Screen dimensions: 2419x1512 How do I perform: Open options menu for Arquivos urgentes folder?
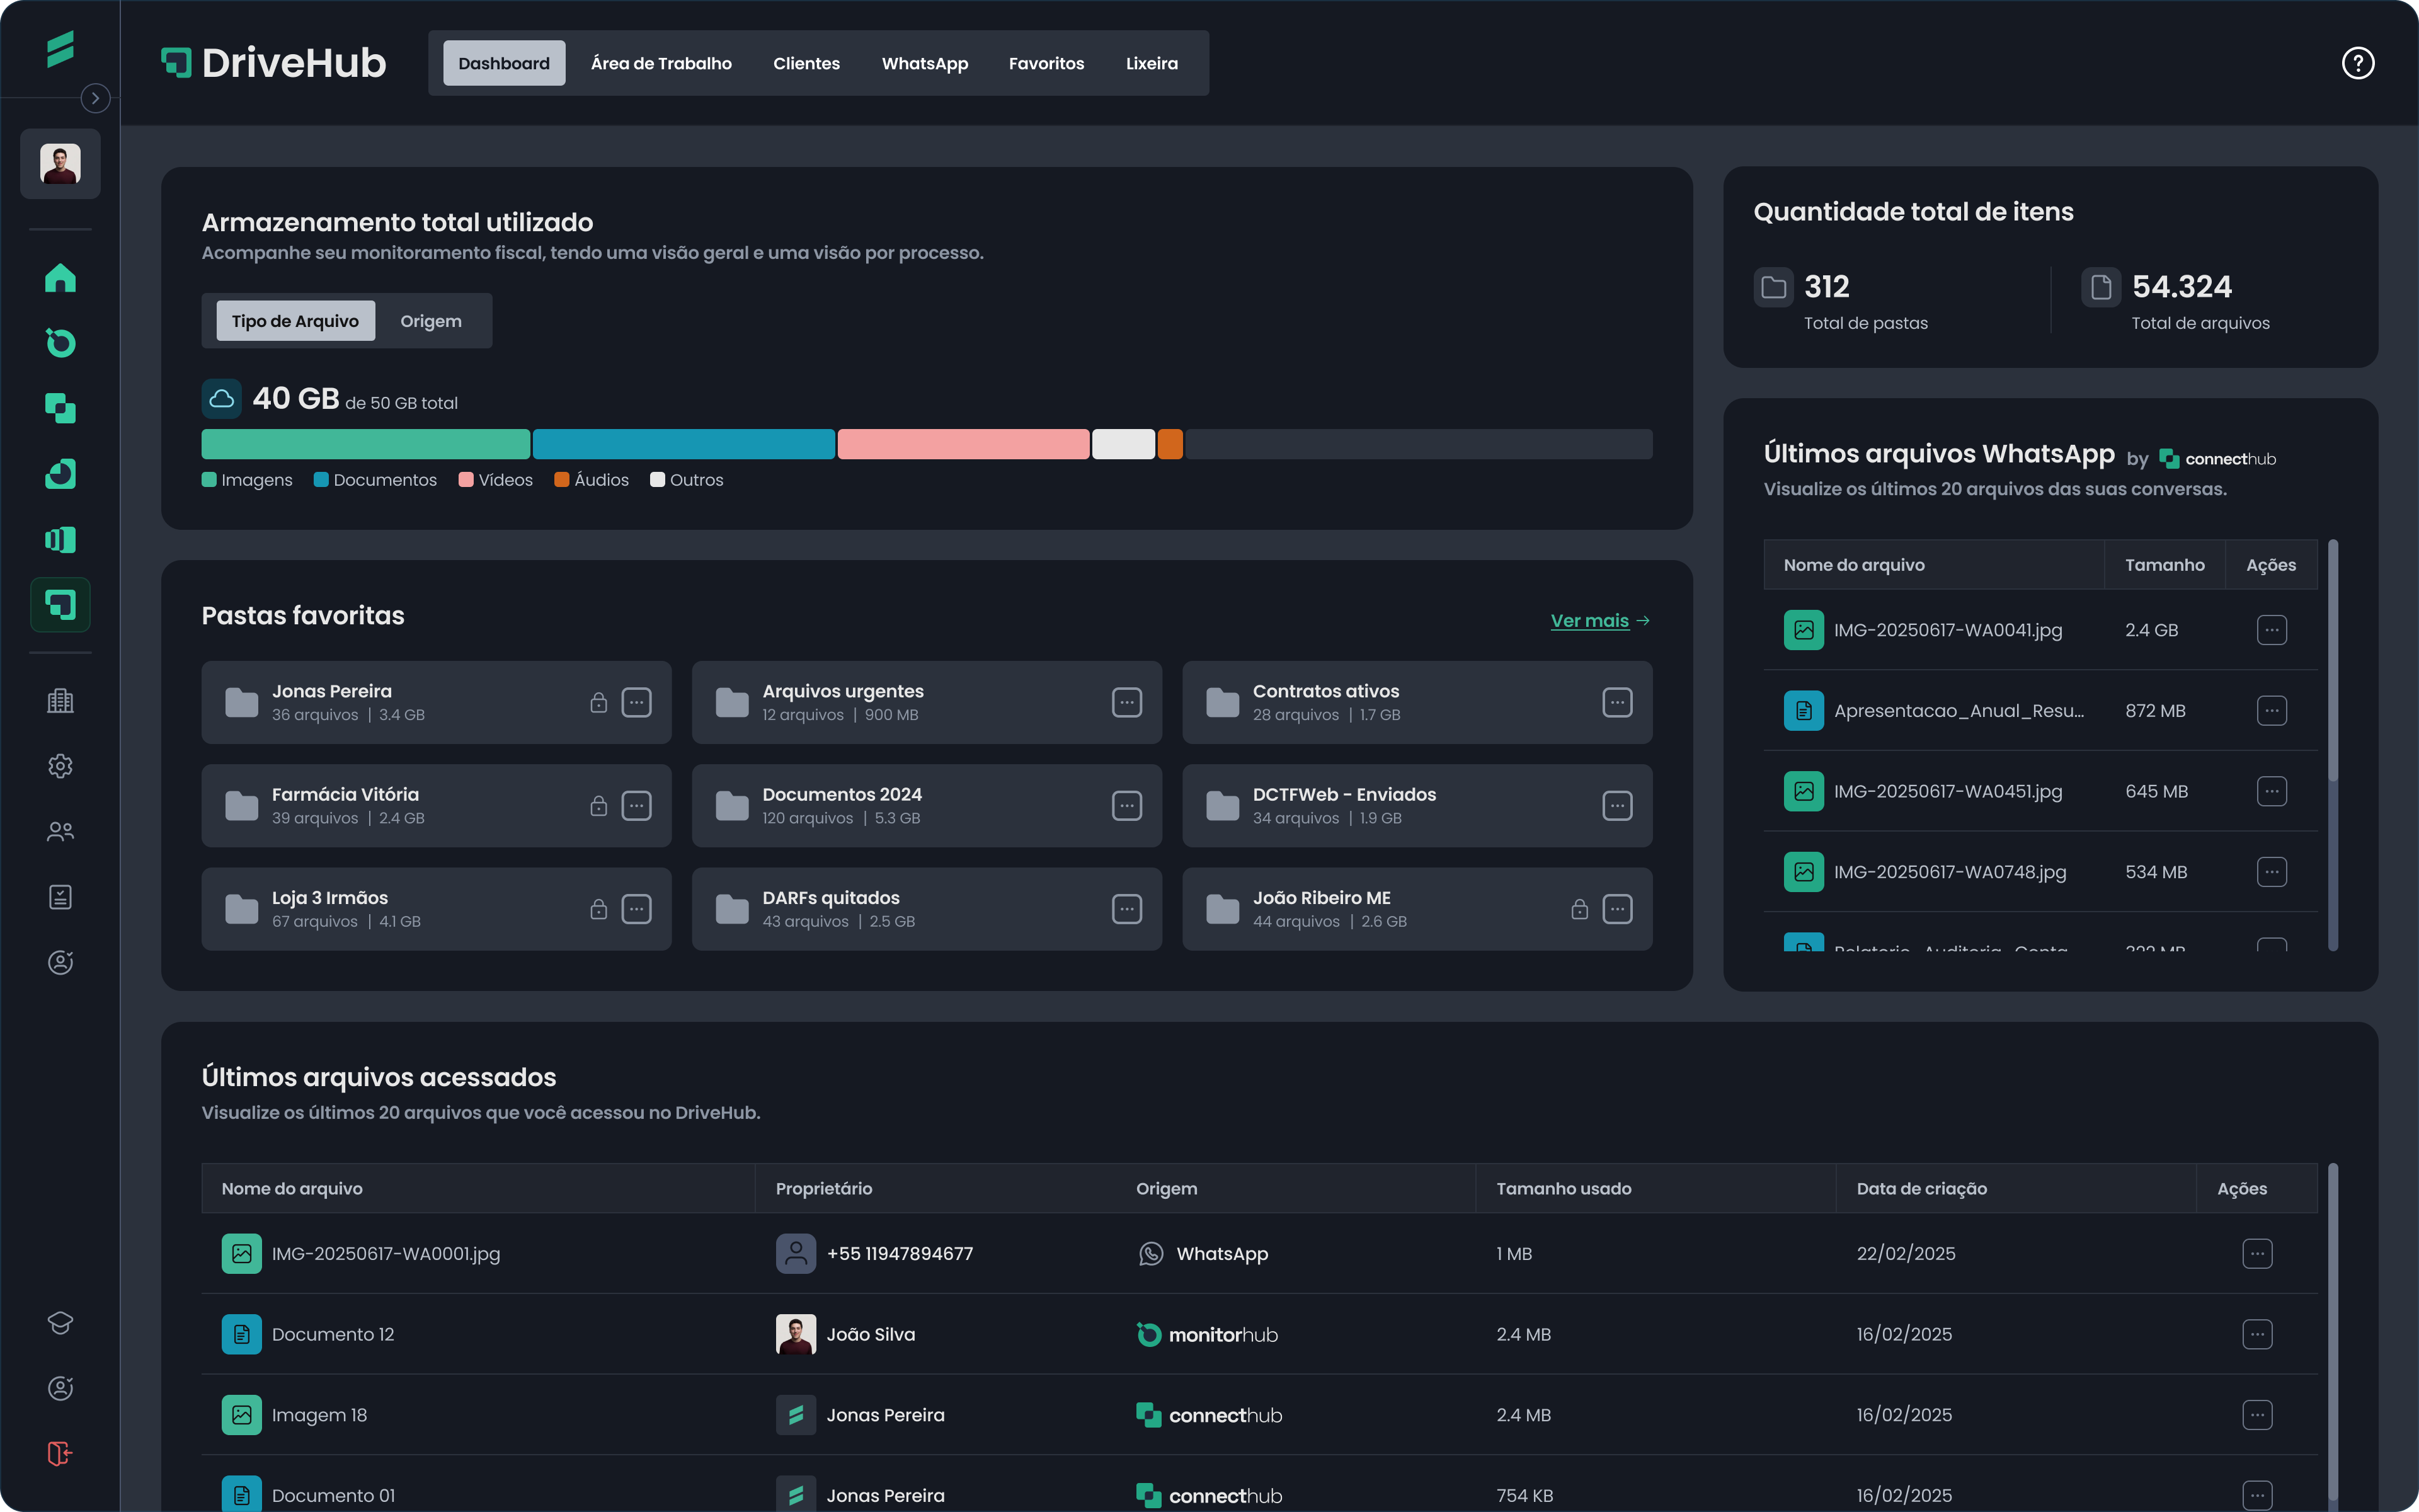1126,703
